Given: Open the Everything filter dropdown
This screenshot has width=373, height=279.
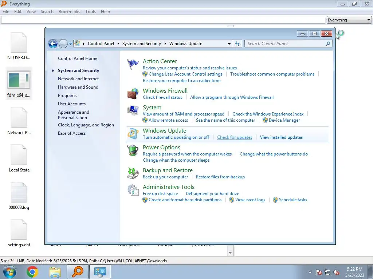Looking at the screenshot, I should click(349, 20).
